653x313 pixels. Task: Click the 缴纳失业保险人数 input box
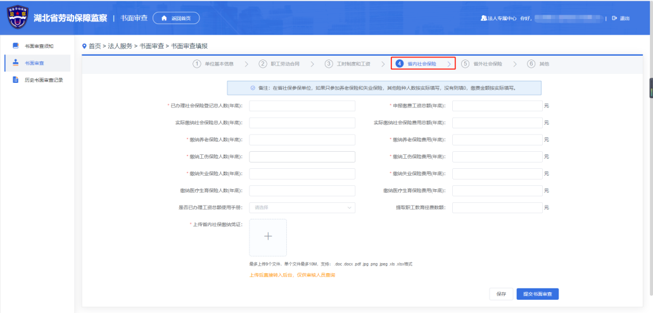click(302, 174)
